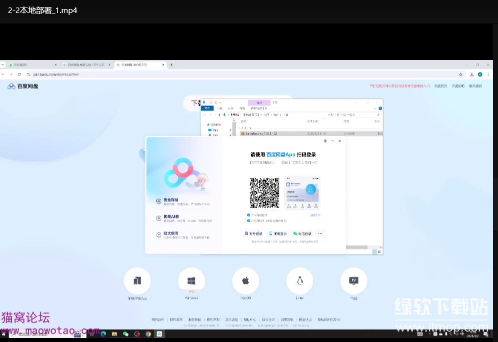Pick the TV version download icon
Screen dimensions: 498x342
click(354, 281)
